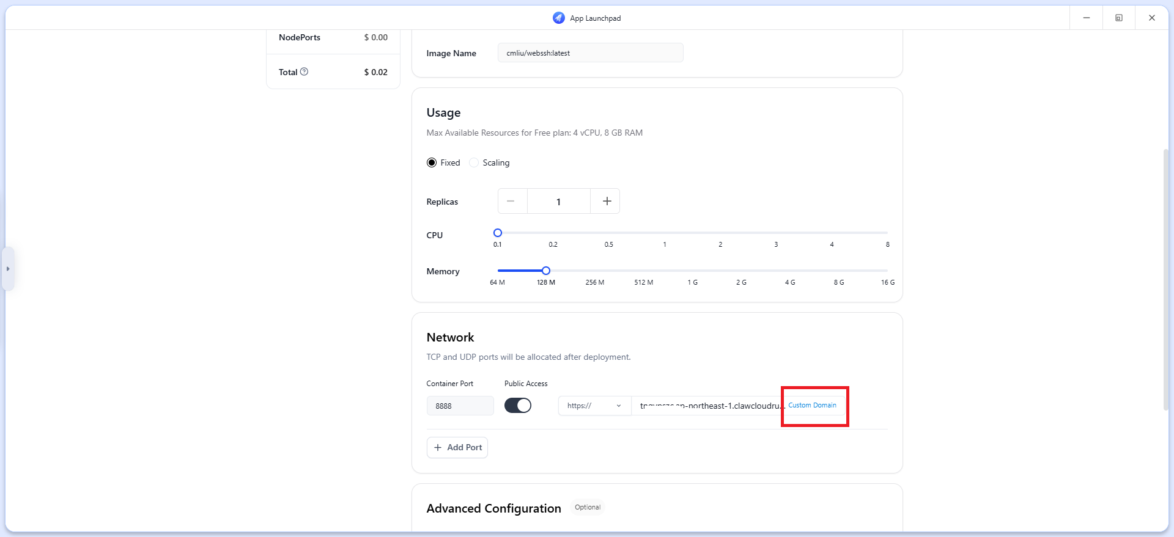The width and height of the screenshot is (1174, 537).
Task: Click the Custom Domain link
Action: click(812, 405)
